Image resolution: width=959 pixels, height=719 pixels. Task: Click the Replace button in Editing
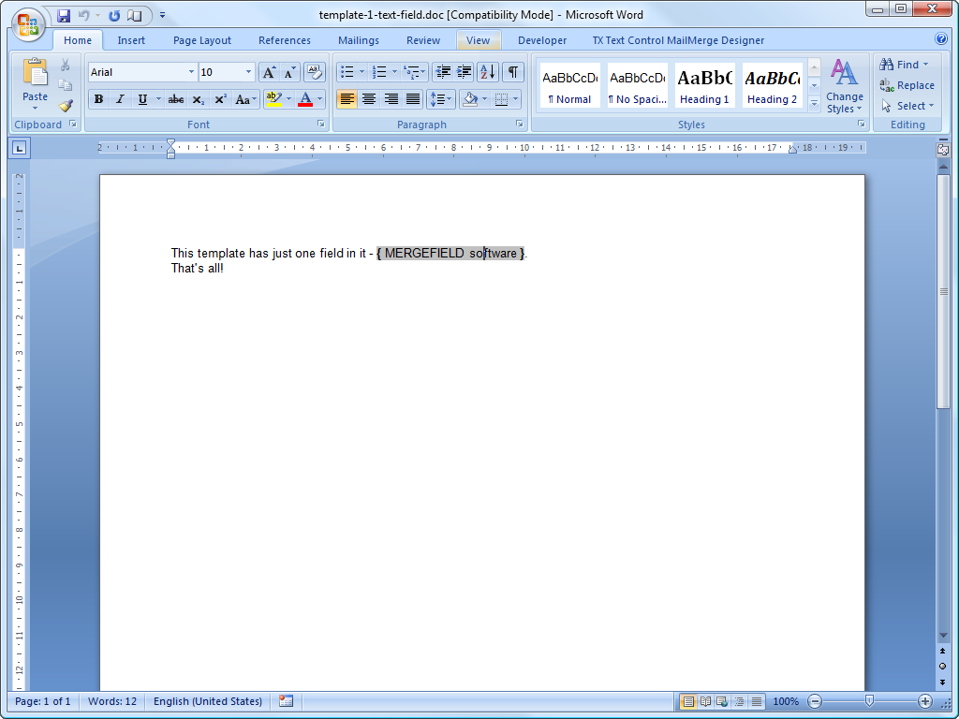[x=907, y=85]
